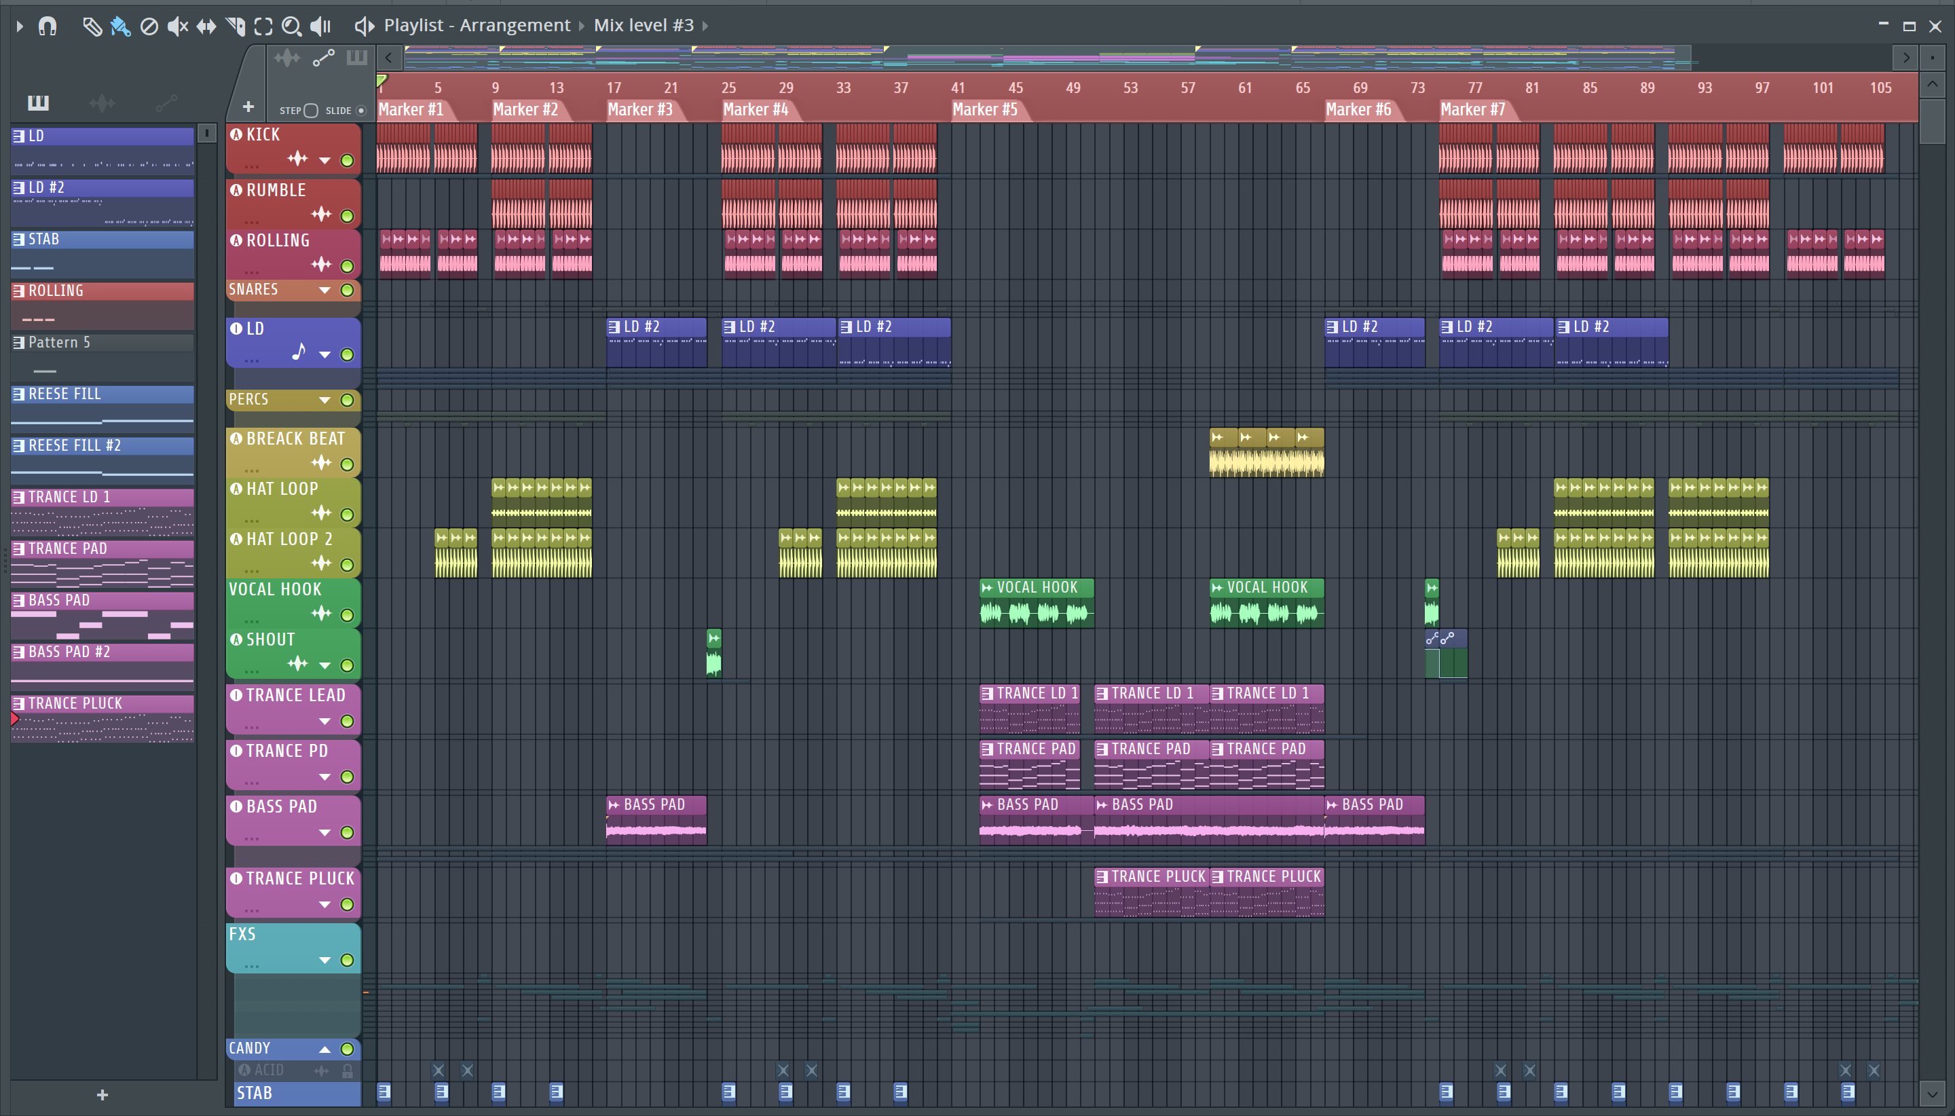Toggle the SLIDE radio option
The height and width of the screenshot is (1116, 1955).
pos(361,111)
